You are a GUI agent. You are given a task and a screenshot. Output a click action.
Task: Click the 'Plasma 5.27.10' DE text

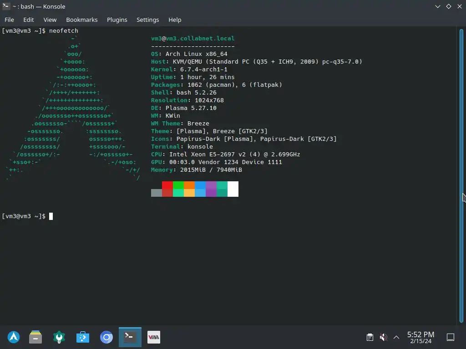191,108
